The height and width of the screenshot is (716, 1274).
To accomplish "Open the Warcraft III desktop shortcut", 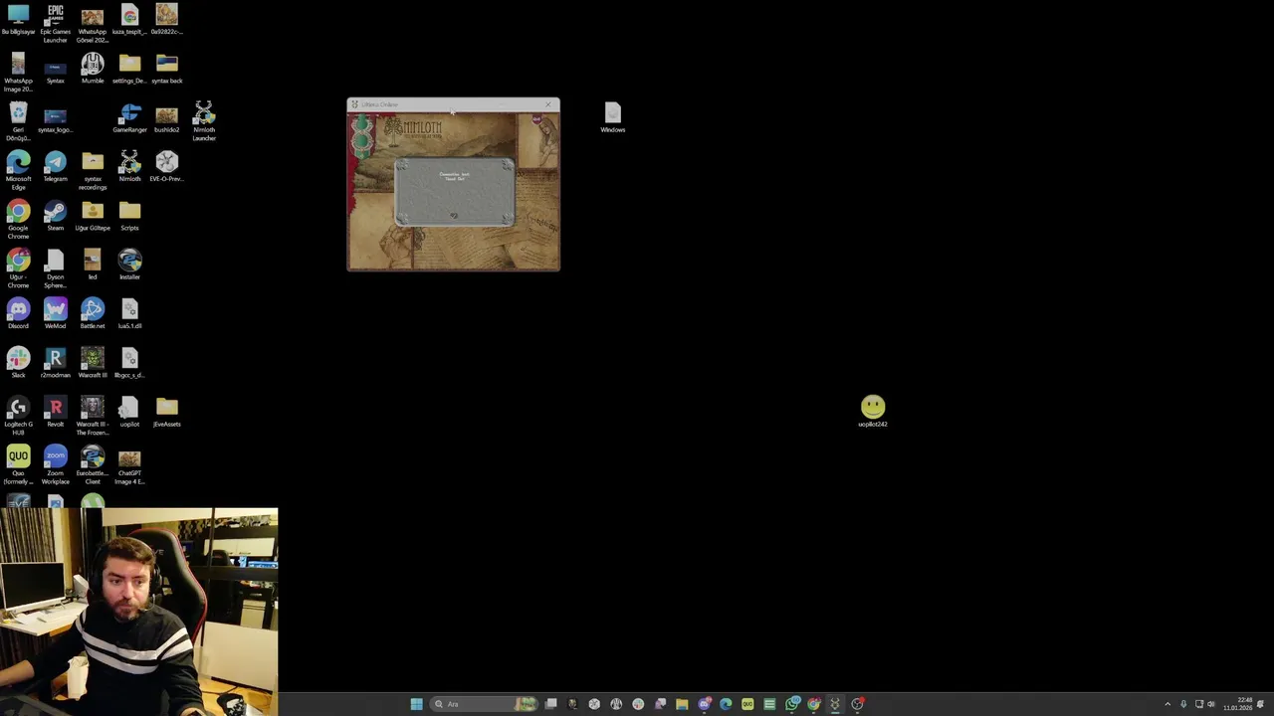I will pyautogui.click(x=93, y=362).
